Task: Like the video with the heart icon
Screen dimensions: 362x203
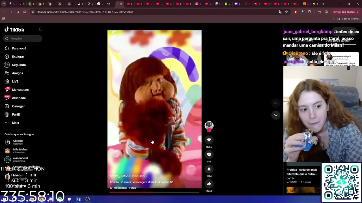Action: coord(209,140)
